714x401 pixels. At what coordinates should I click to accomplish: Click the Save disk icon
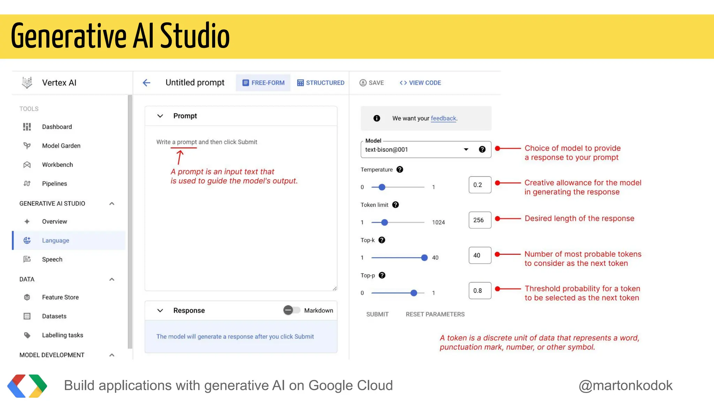pos(363,82)
